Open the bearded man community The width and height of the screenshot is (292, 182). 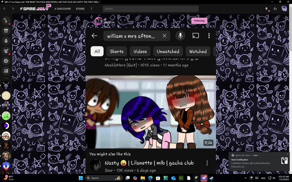6,156
